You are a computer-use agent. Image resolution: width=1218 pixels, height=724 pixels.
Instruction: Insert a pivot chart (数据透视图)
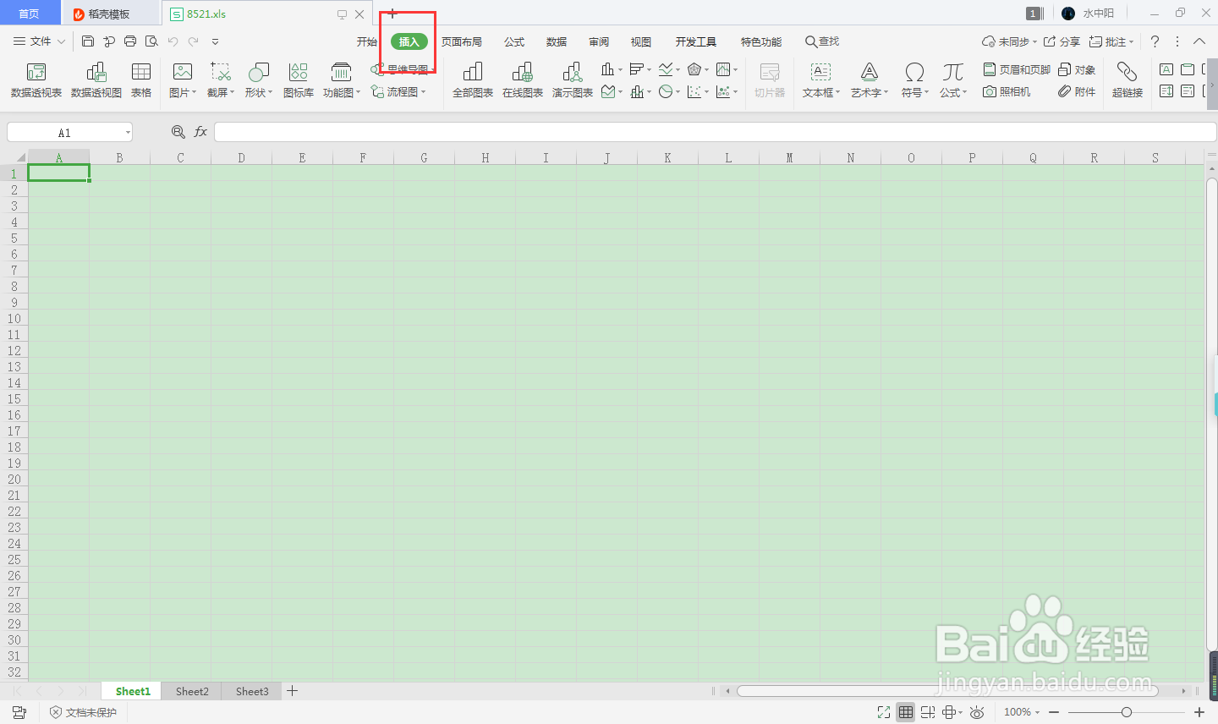(x=96, y=80)
